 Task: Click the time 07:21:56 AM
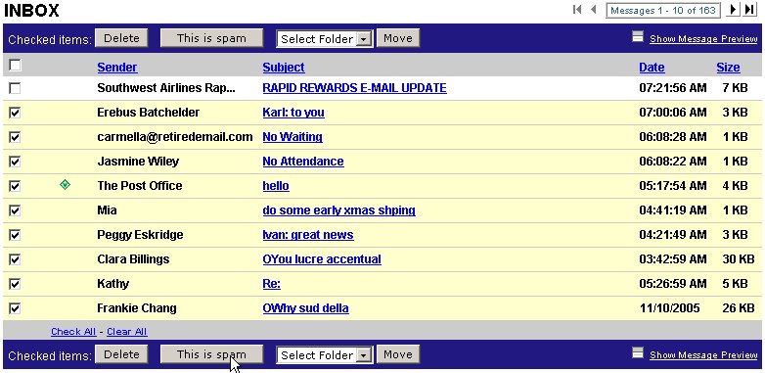pyautogui.click(x=673, y=88)
